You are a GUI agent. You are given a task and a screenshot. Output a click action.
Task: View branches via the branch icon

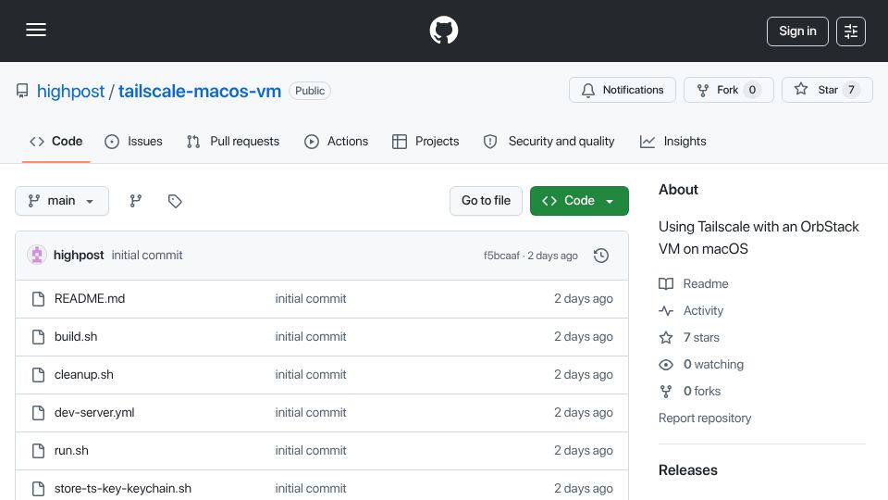pos(135,201)
